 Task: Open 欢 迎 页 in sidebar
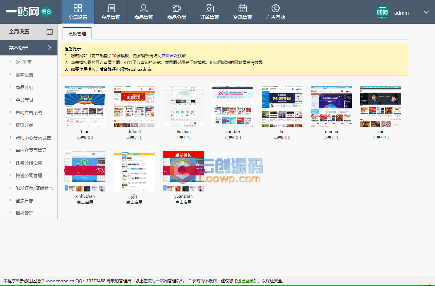[23, 62]
